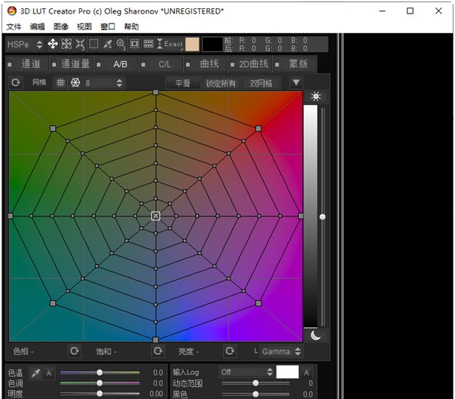Click the 锁定所有 button

click(221, 84)
